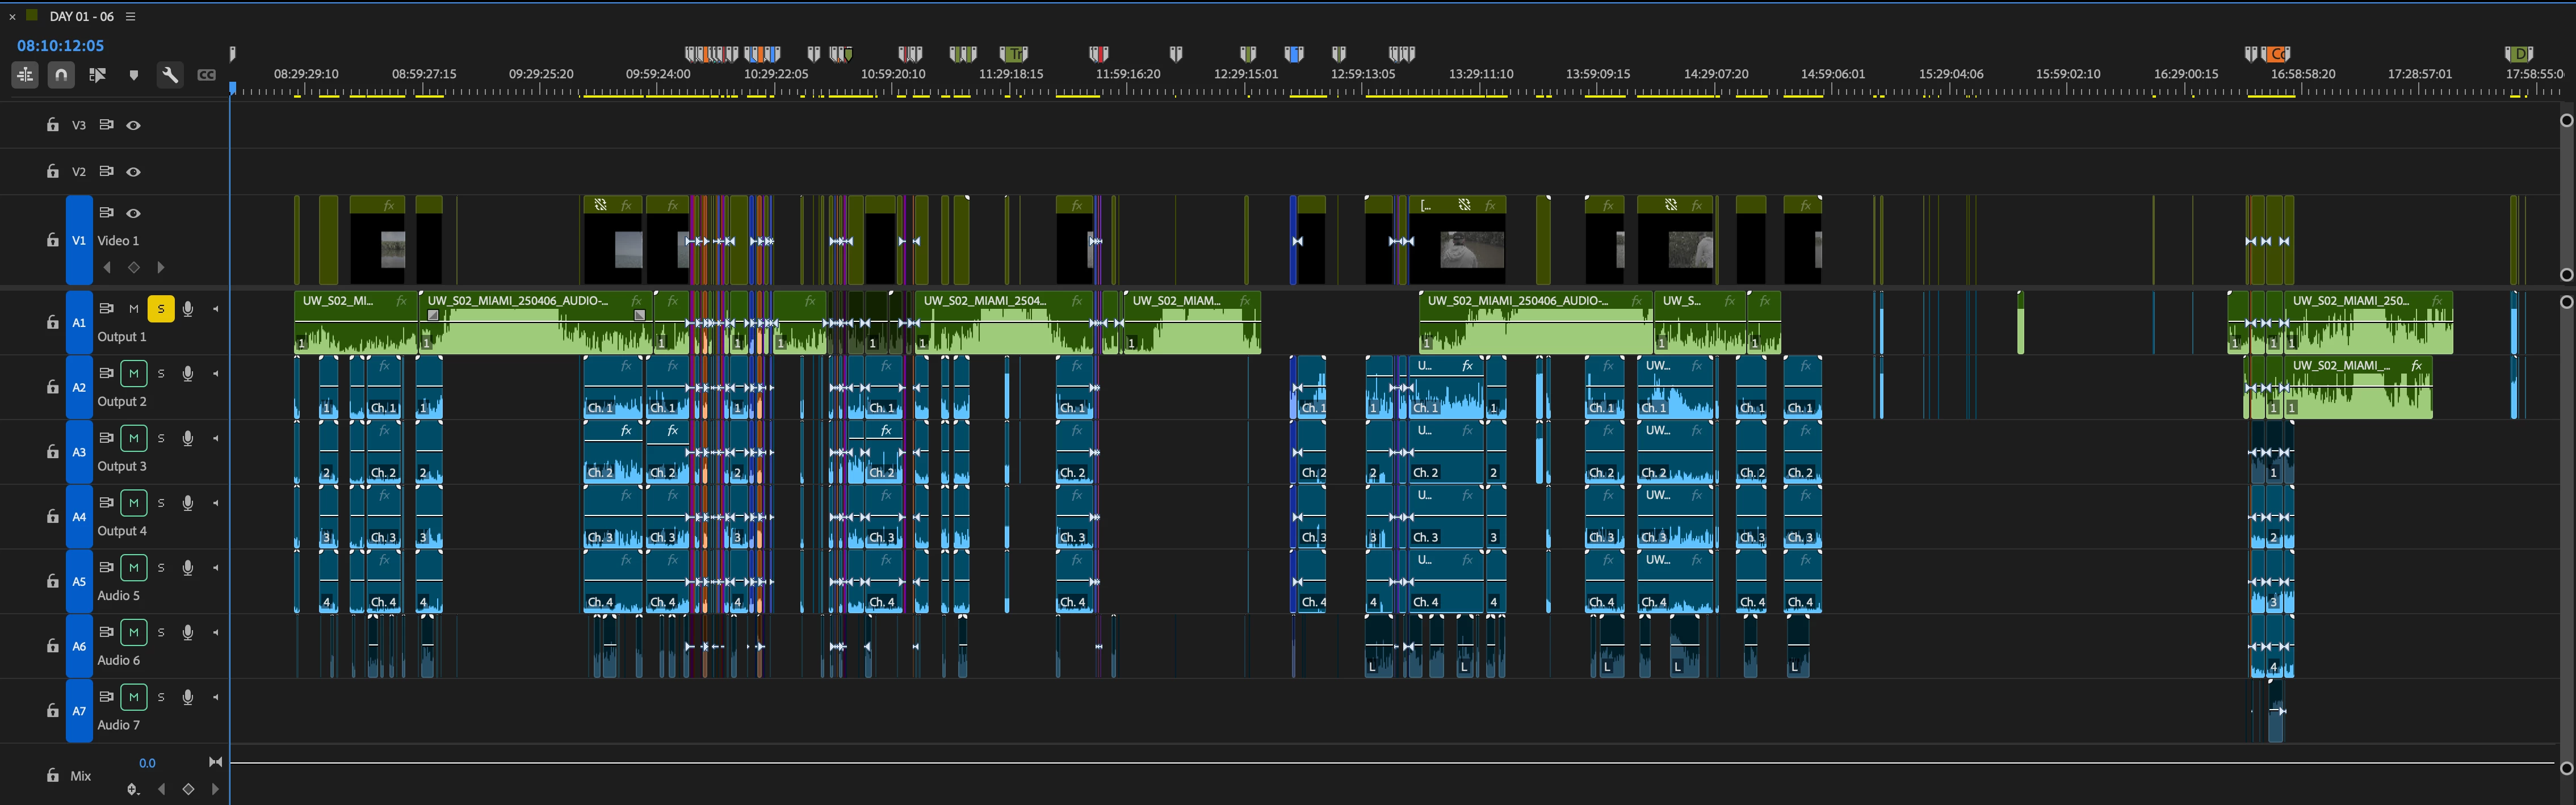Toggle sync lock icon on V3
Screen dimensions: 2576x805
(106, 125)
